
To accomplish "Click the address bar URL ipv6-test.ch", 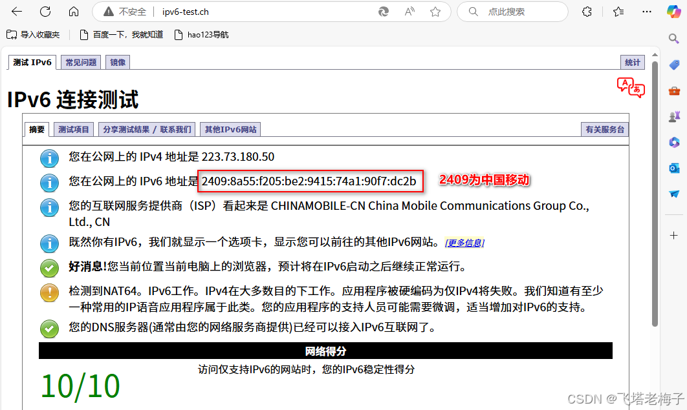I will click(185, 12).
